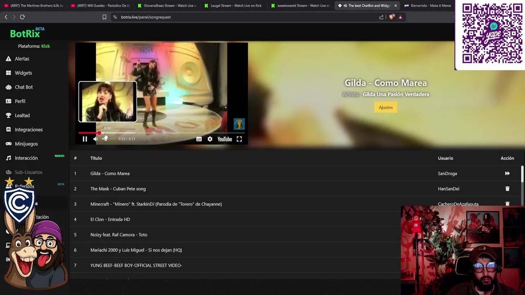This screenshot has height=295, width=525.
Task: Click the Usuario column header
Action: coord(445,158)
